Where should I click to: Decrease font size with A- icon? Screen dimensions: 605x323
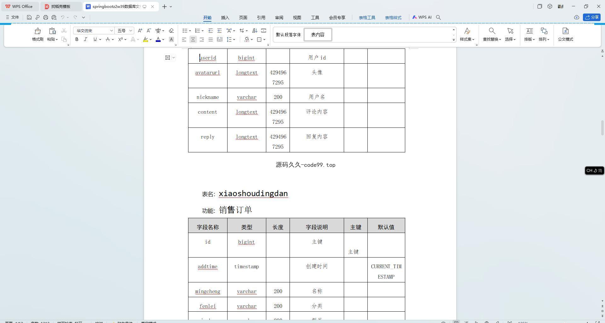coord(149,31)
